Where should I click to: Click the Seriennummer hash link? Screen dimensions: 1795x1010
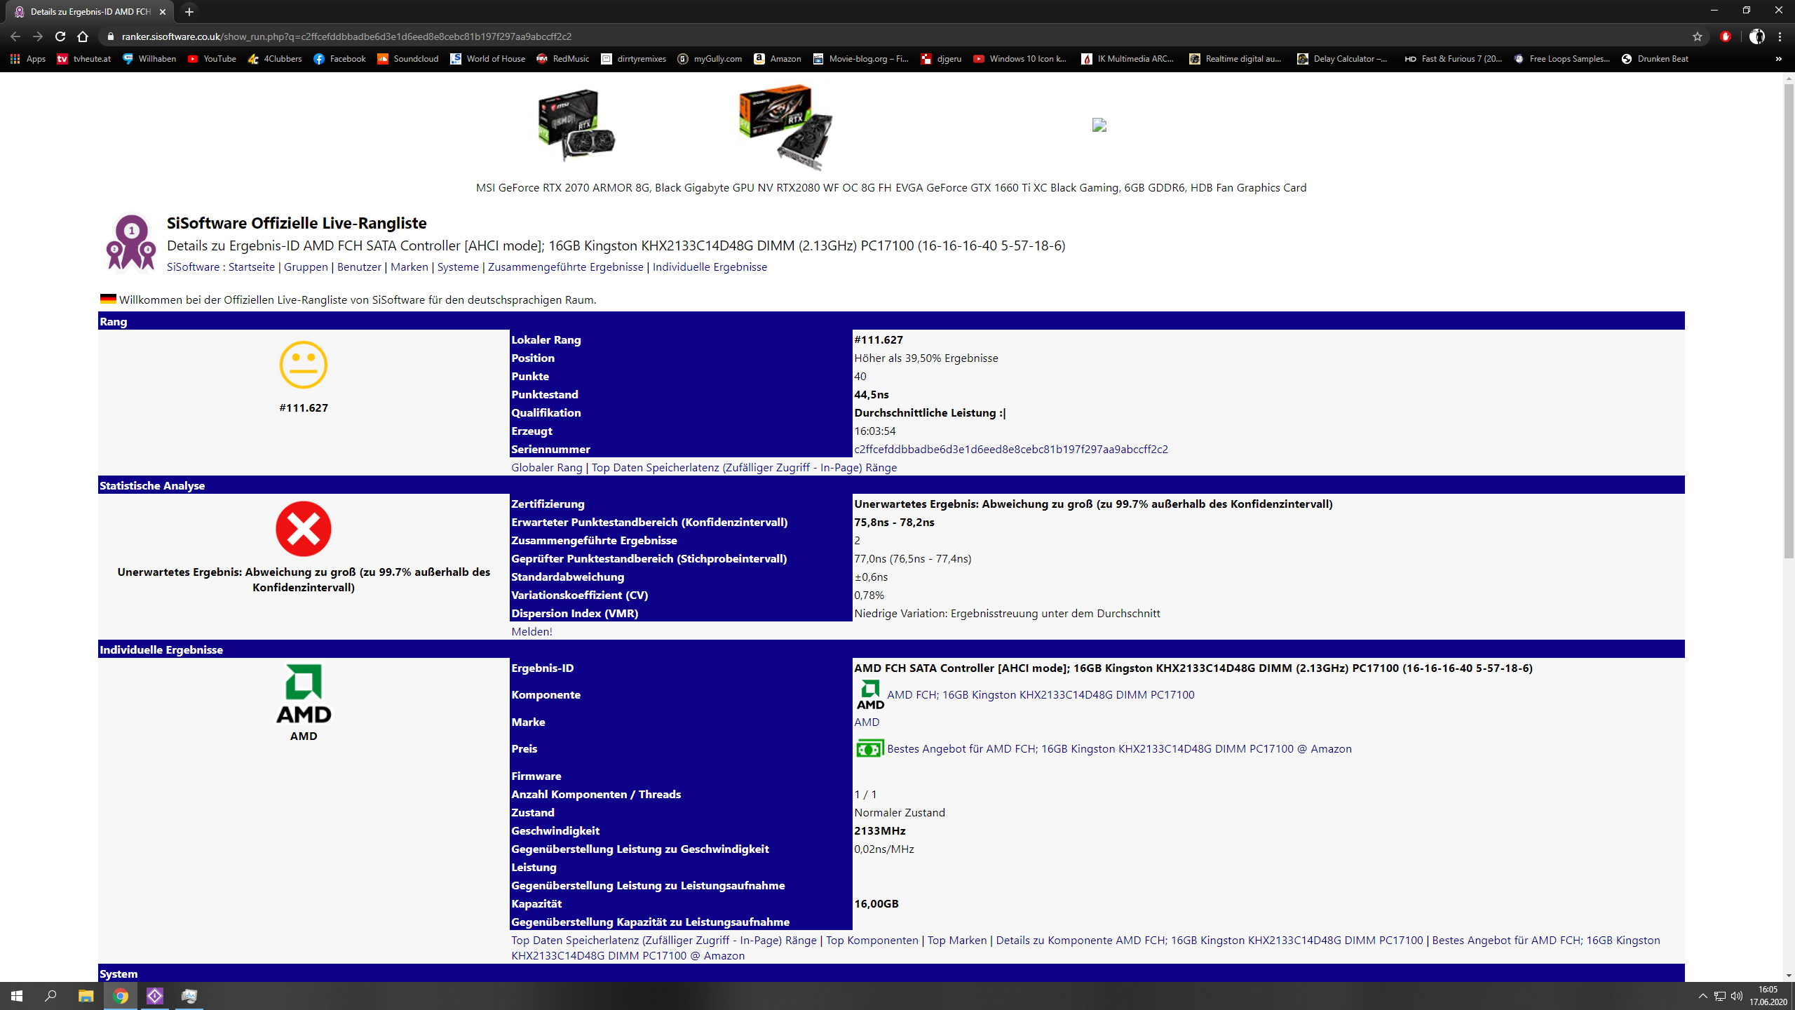[x=1010, y=450]
